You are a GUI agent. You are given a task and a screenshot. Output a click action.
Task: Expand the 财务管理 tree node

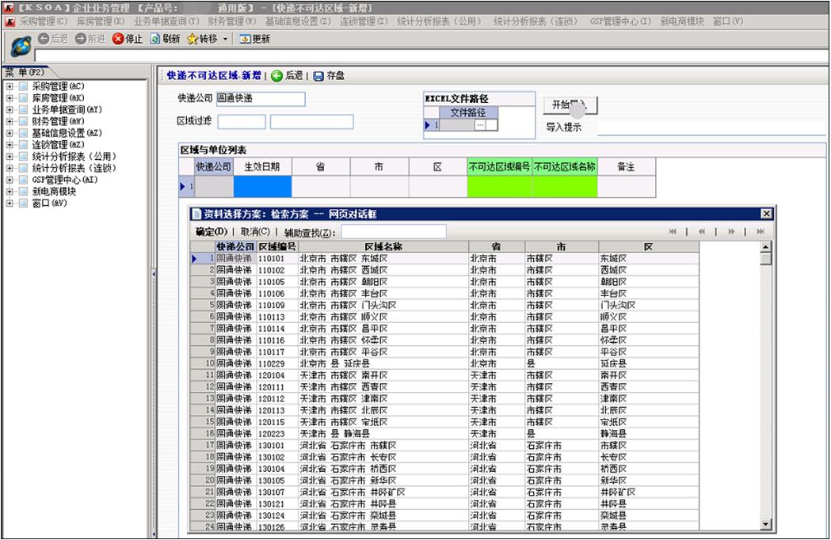10,122
